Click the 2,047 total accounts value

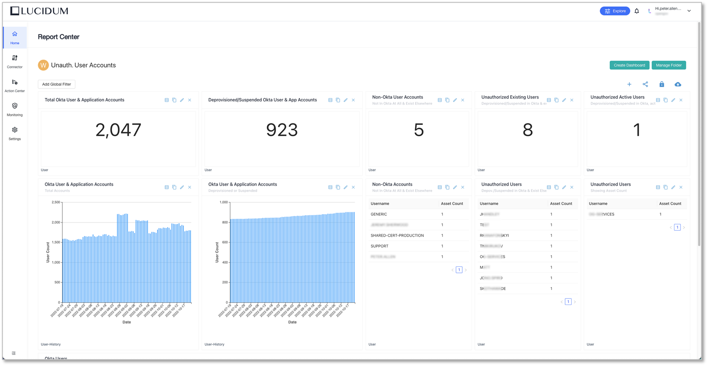point(118,130)
